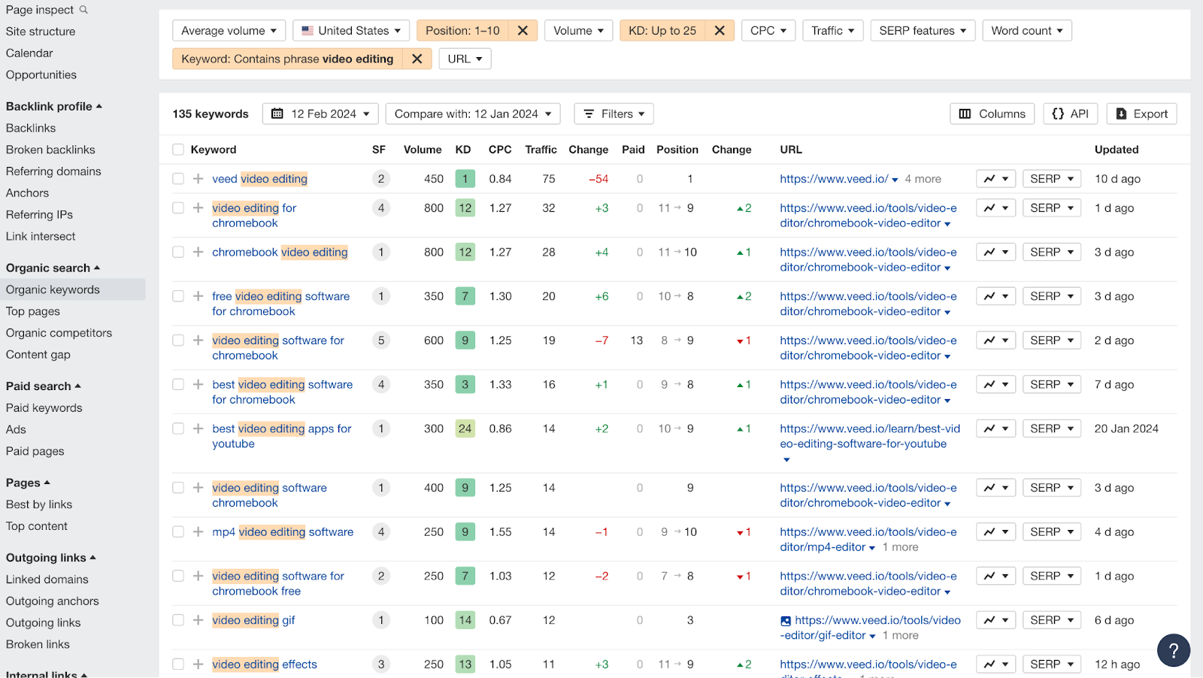Open trend chart for video editing effects row
This screenshot has height=678, width=1203.
(x=996, y=664)
